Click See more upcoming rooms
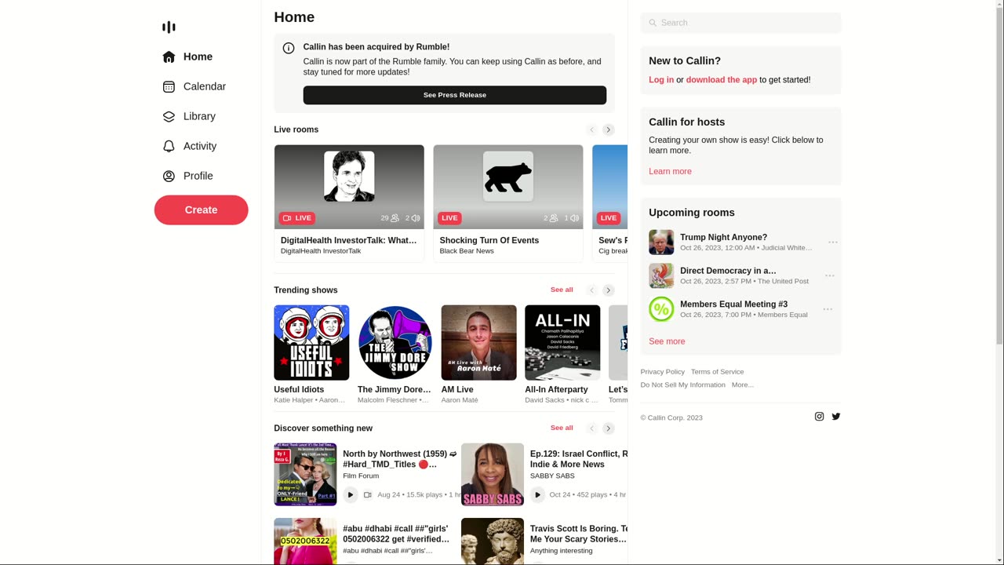The image size is (1004, 565). click(667, 342)
